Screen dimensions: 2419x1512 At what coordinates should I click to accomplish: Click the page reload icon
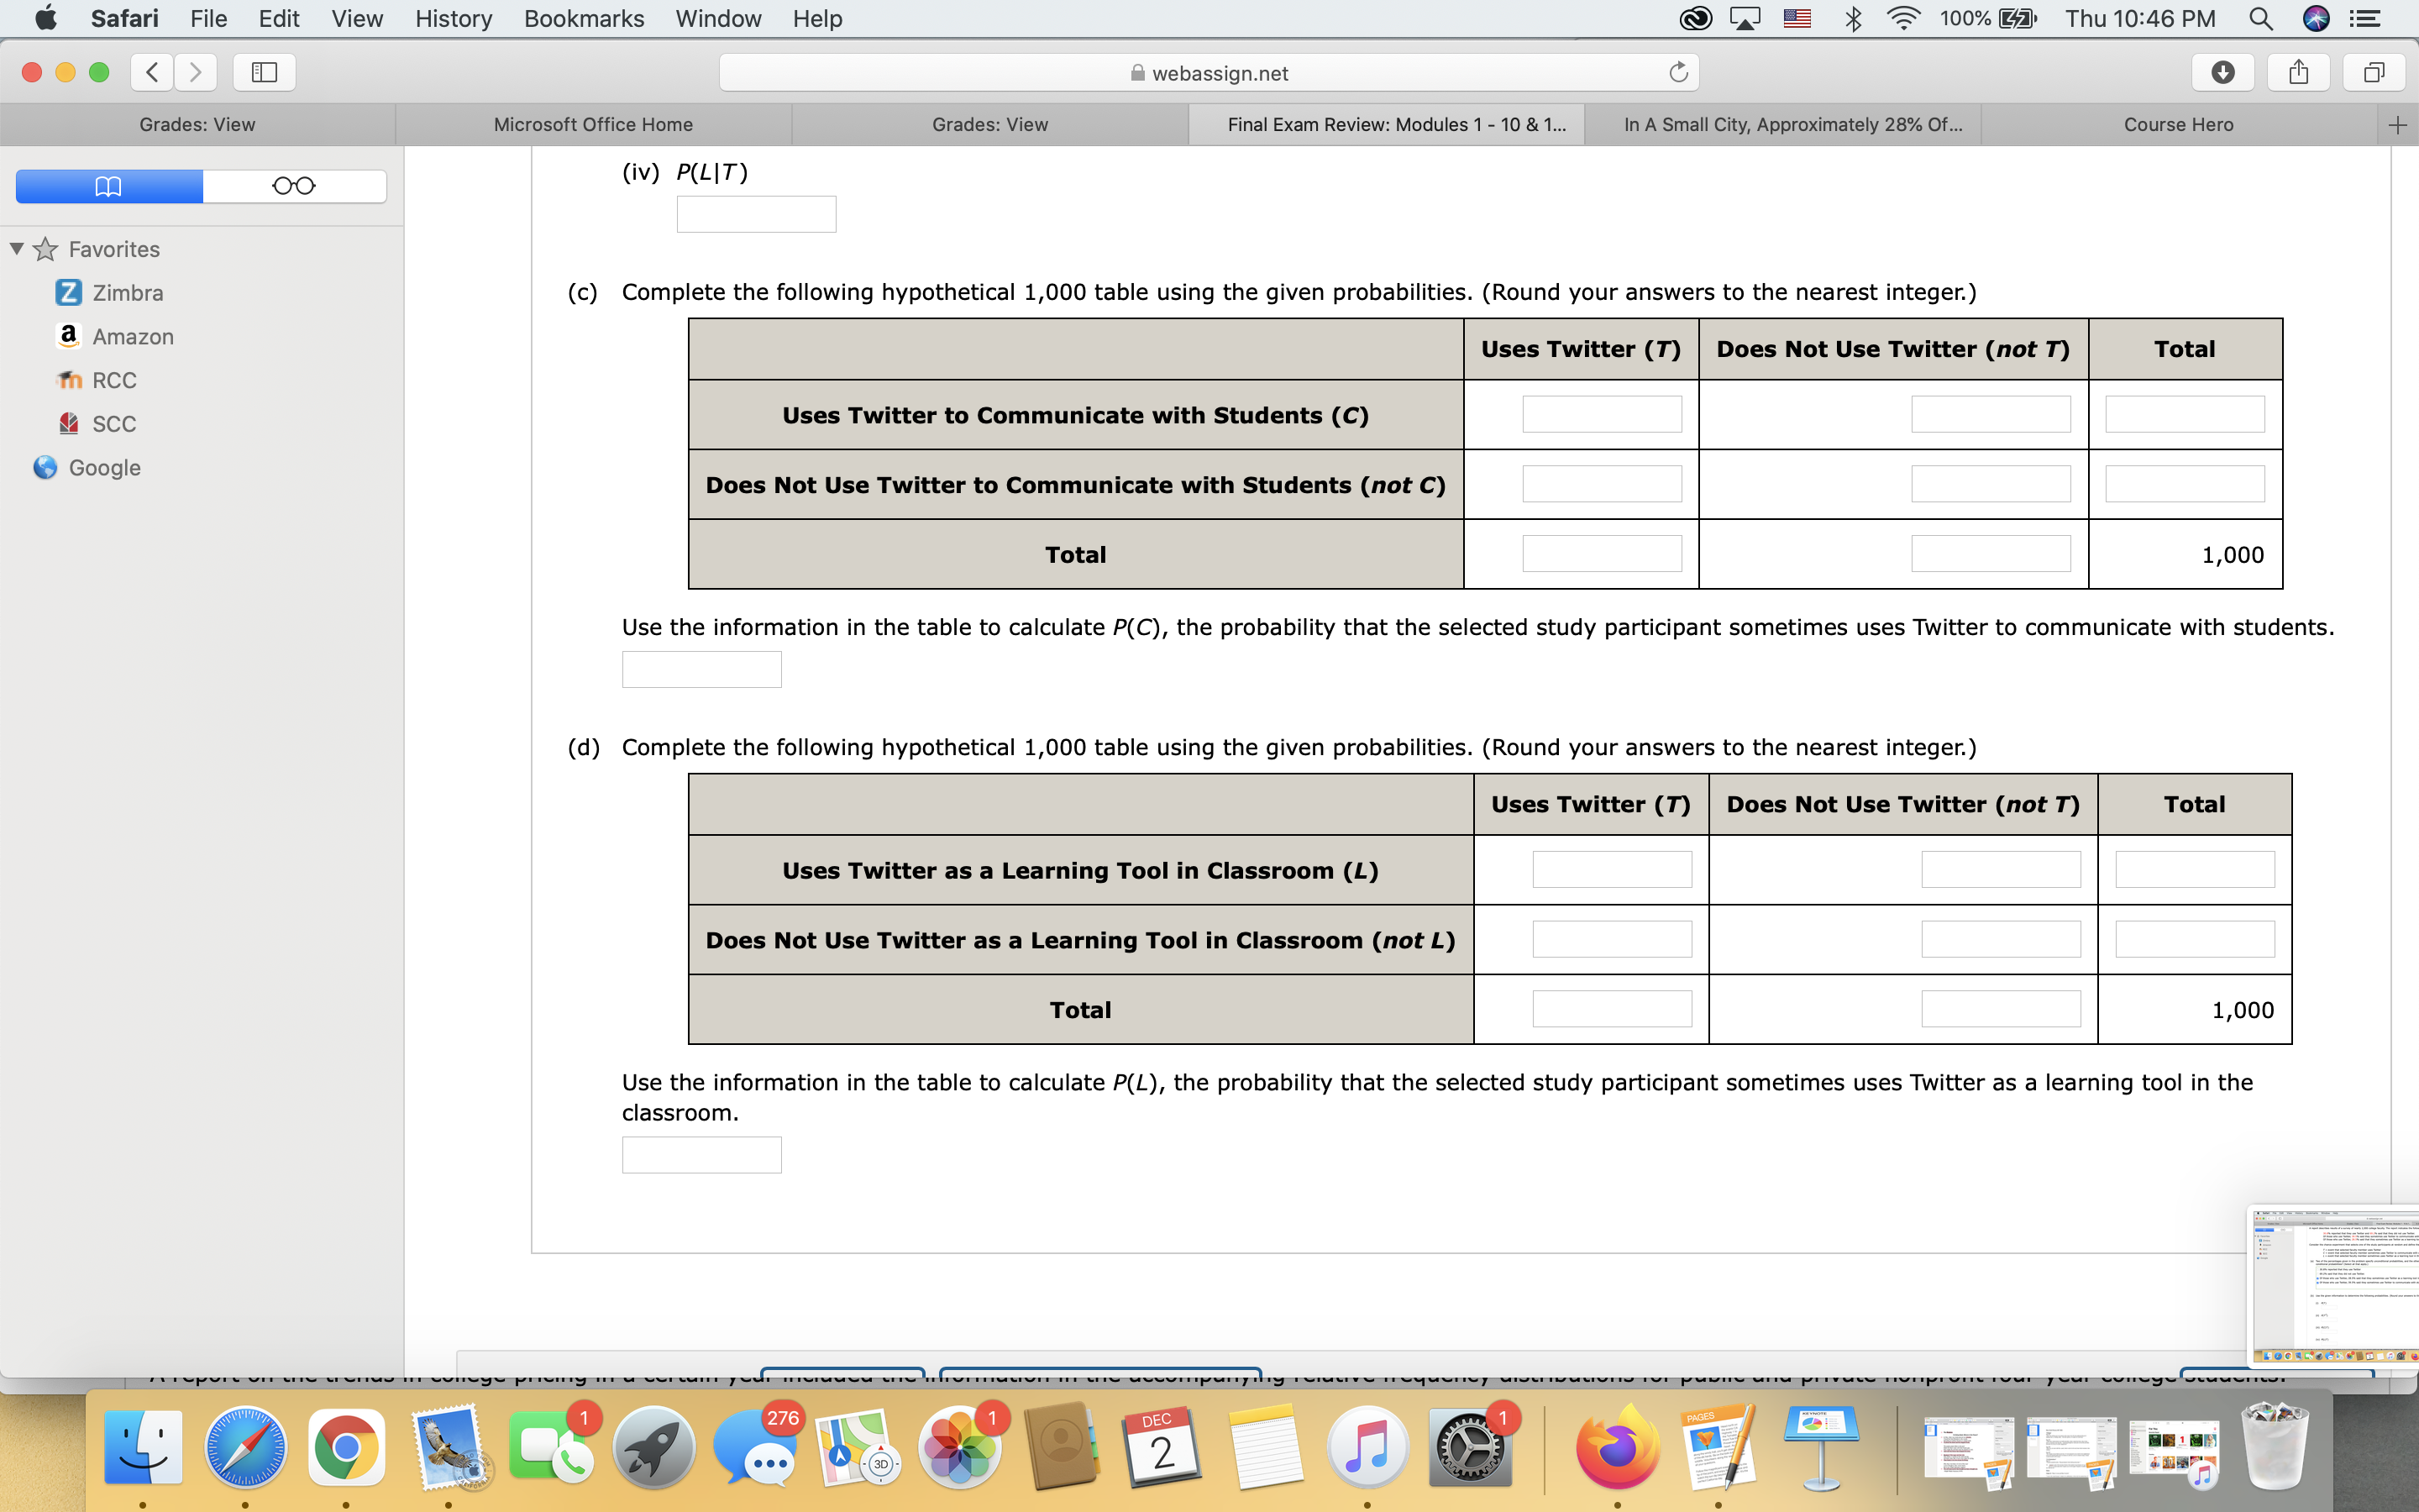[1678, 72]
